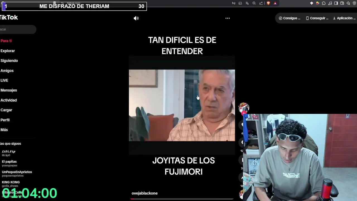Click the colorful circles extension icon
357x201 pixels.
coord(318,3)
